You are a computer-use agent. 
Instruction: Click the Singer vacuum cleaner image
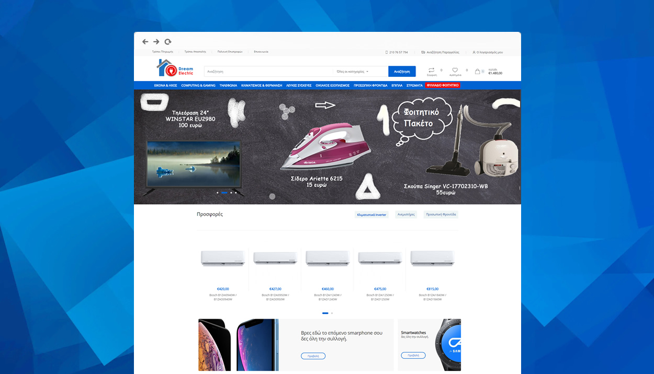click(x=471, y=141)
